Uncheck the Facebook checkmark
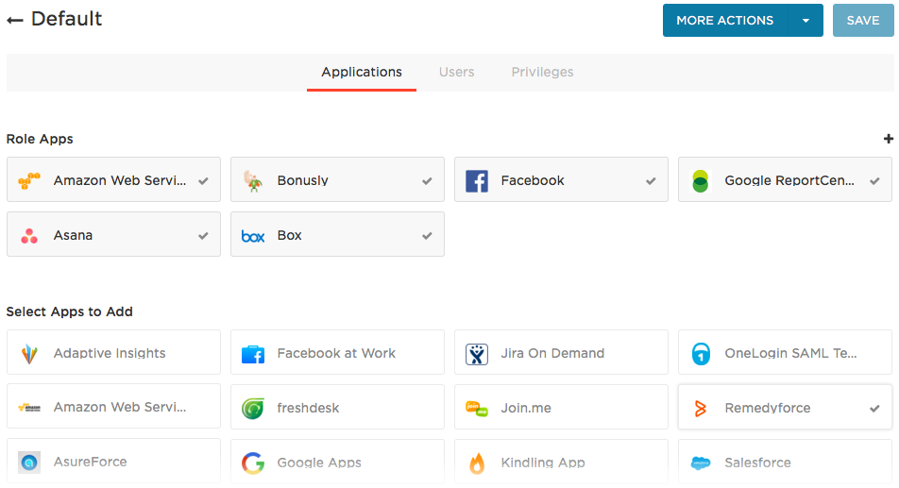 [x=650, y=181]
